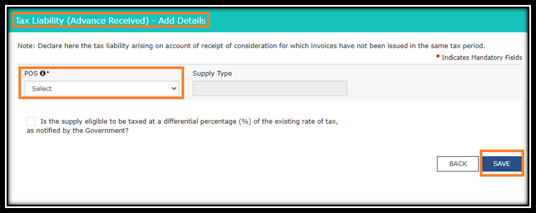
Task: Click the words 'Advance Received' in title
Action: point(108,20)
